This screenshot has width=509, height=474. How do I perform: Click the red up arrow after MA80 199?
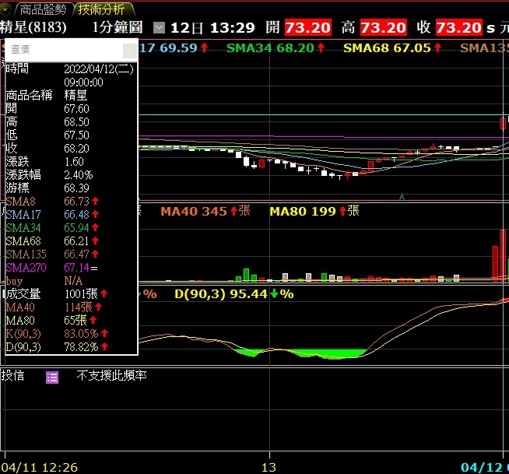342,211
